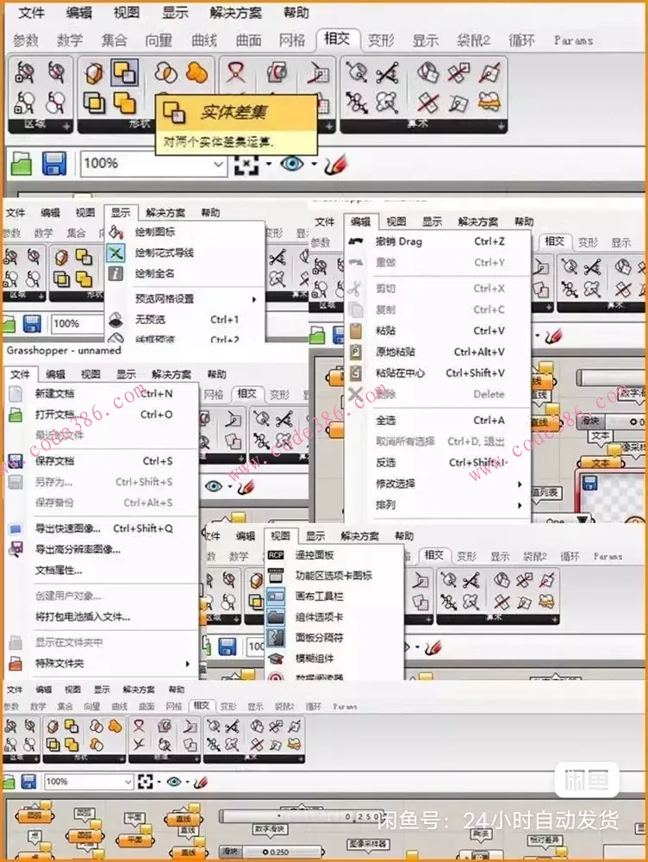This screenshot has height=862, width=648.
Task: Switch to Params tab in top panel
Action: (573, 41)
